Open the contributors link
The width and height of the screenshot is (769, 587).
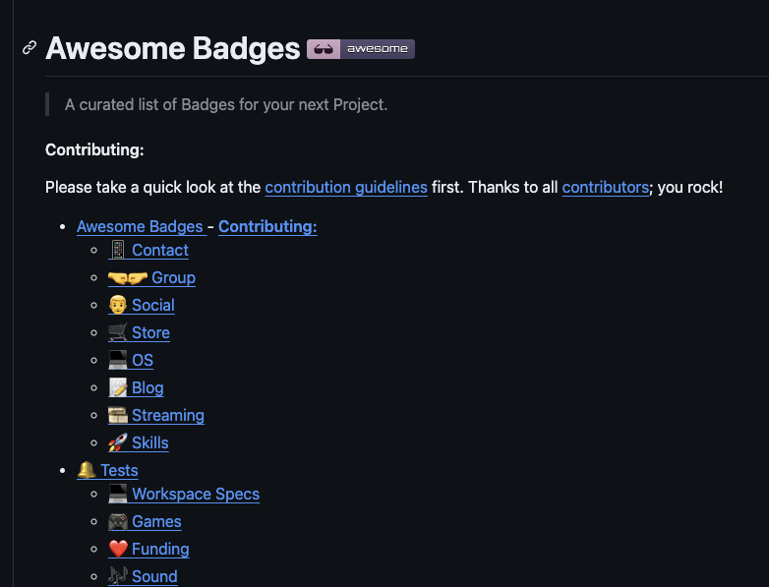605,188
